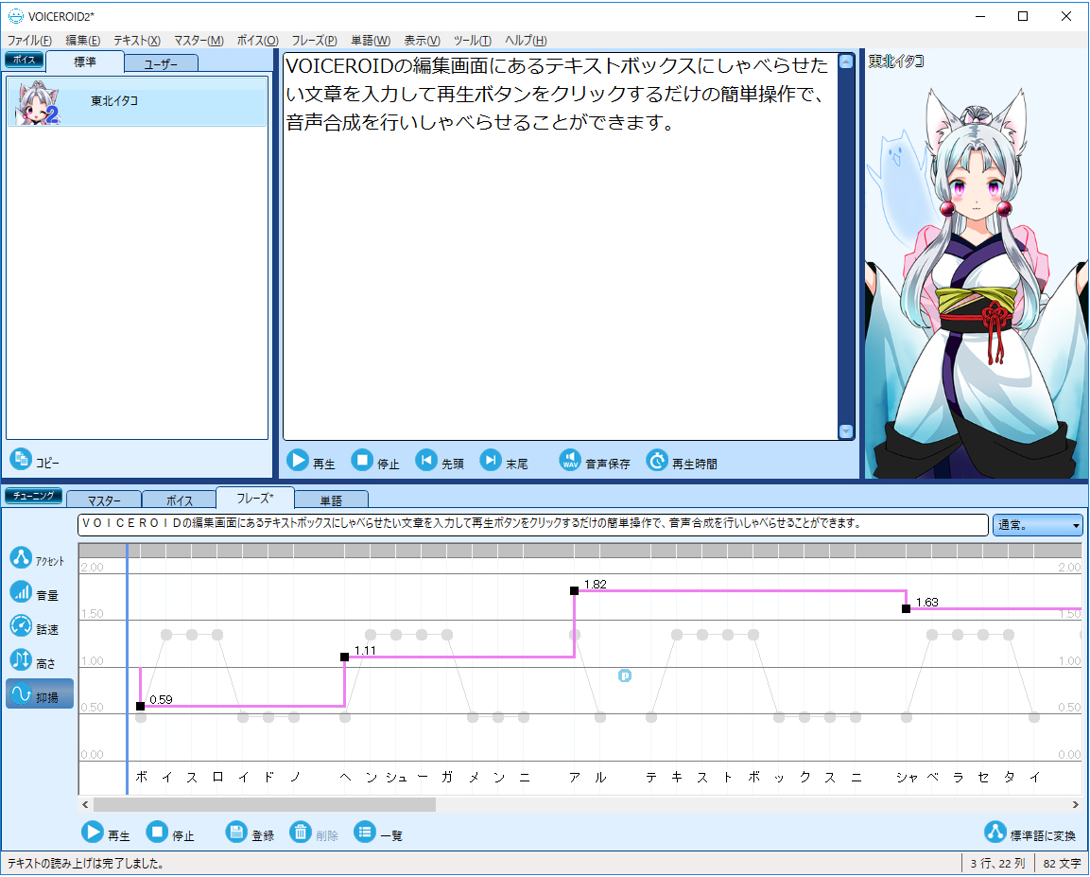Open the ヘルプ(H) menu

[x=526, y=41]
